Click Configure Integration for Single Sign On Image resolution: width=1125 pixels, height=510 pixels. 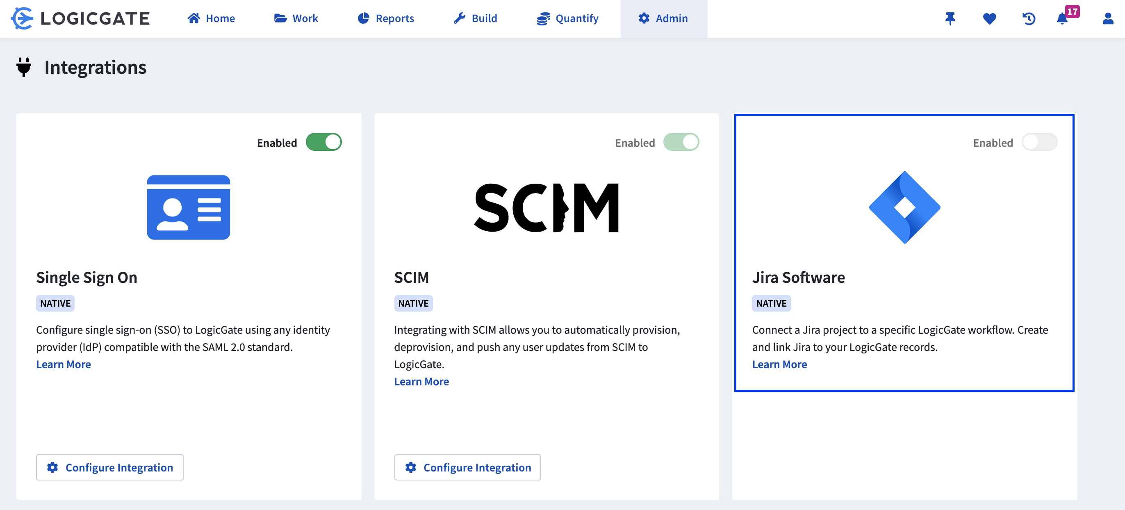coord(109,467)
